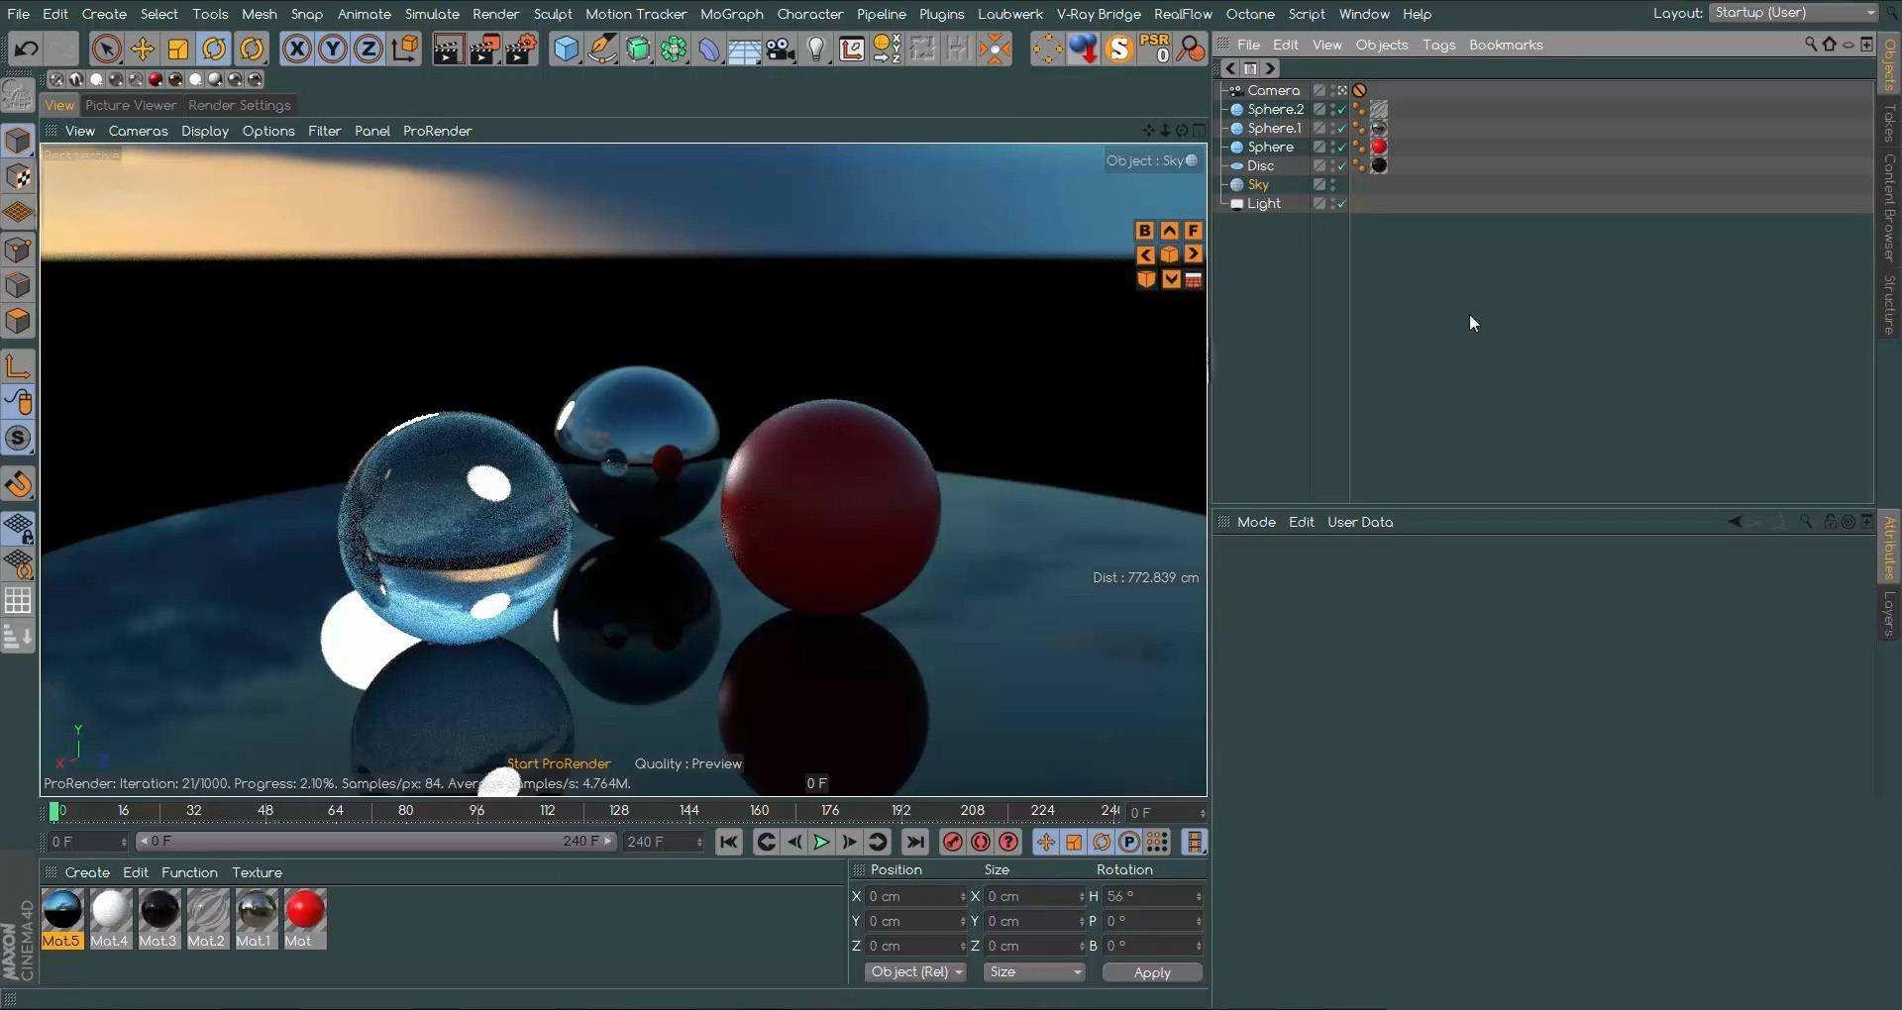Open the MoGraph menu
Screen dimensions: 1902x1010
pos(731,14)
